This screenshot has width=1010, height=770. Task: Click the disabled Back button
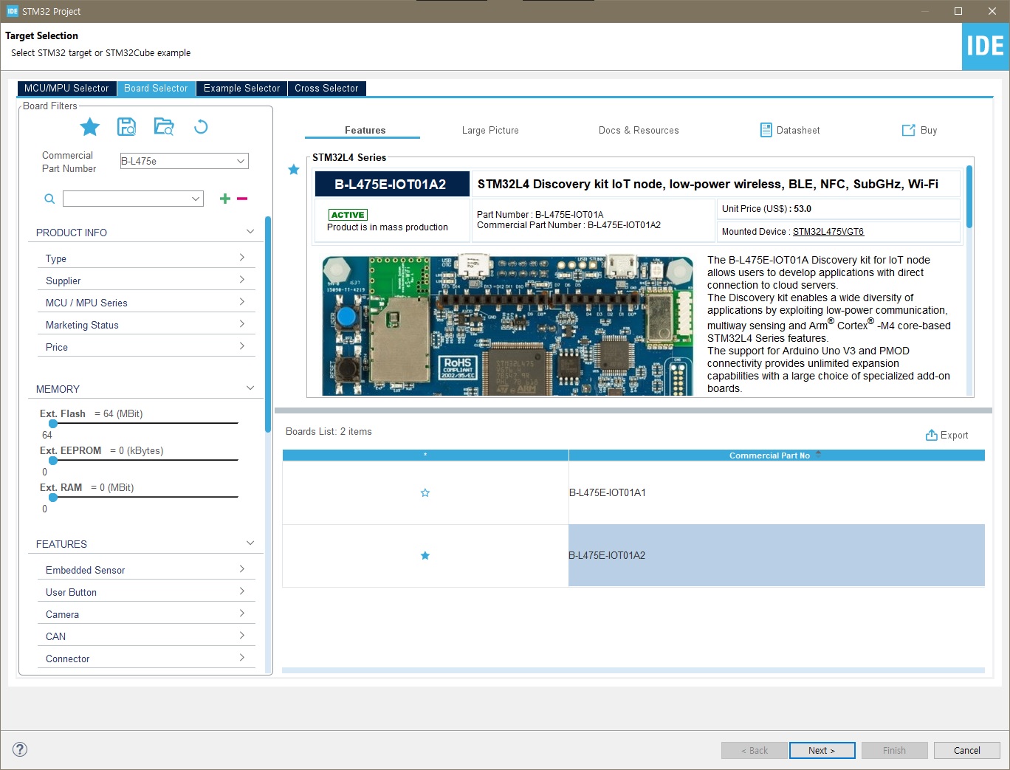pos(754,750)
